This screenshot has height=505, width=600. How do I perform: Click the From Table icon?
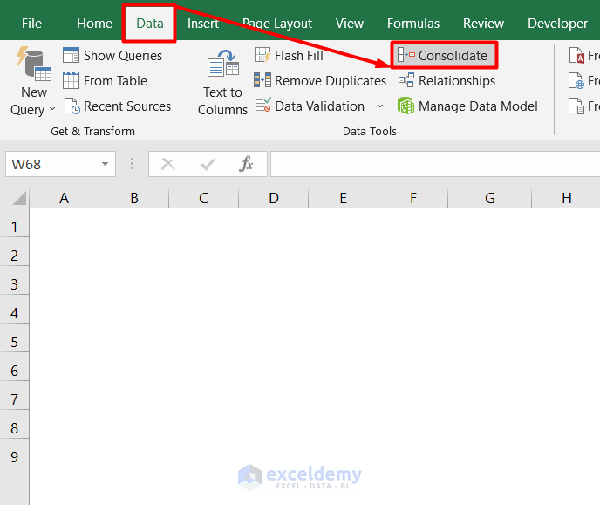click(72, 80)
